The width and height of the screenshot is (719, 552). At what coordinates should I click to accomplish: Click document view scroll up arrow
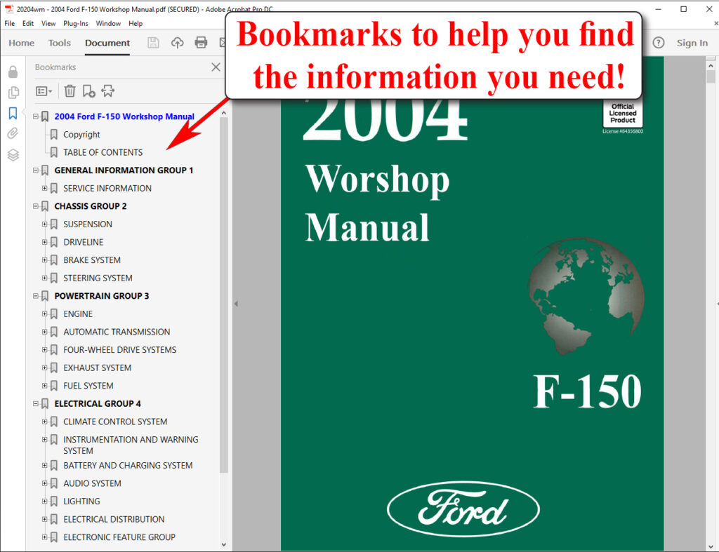(711, 67)
